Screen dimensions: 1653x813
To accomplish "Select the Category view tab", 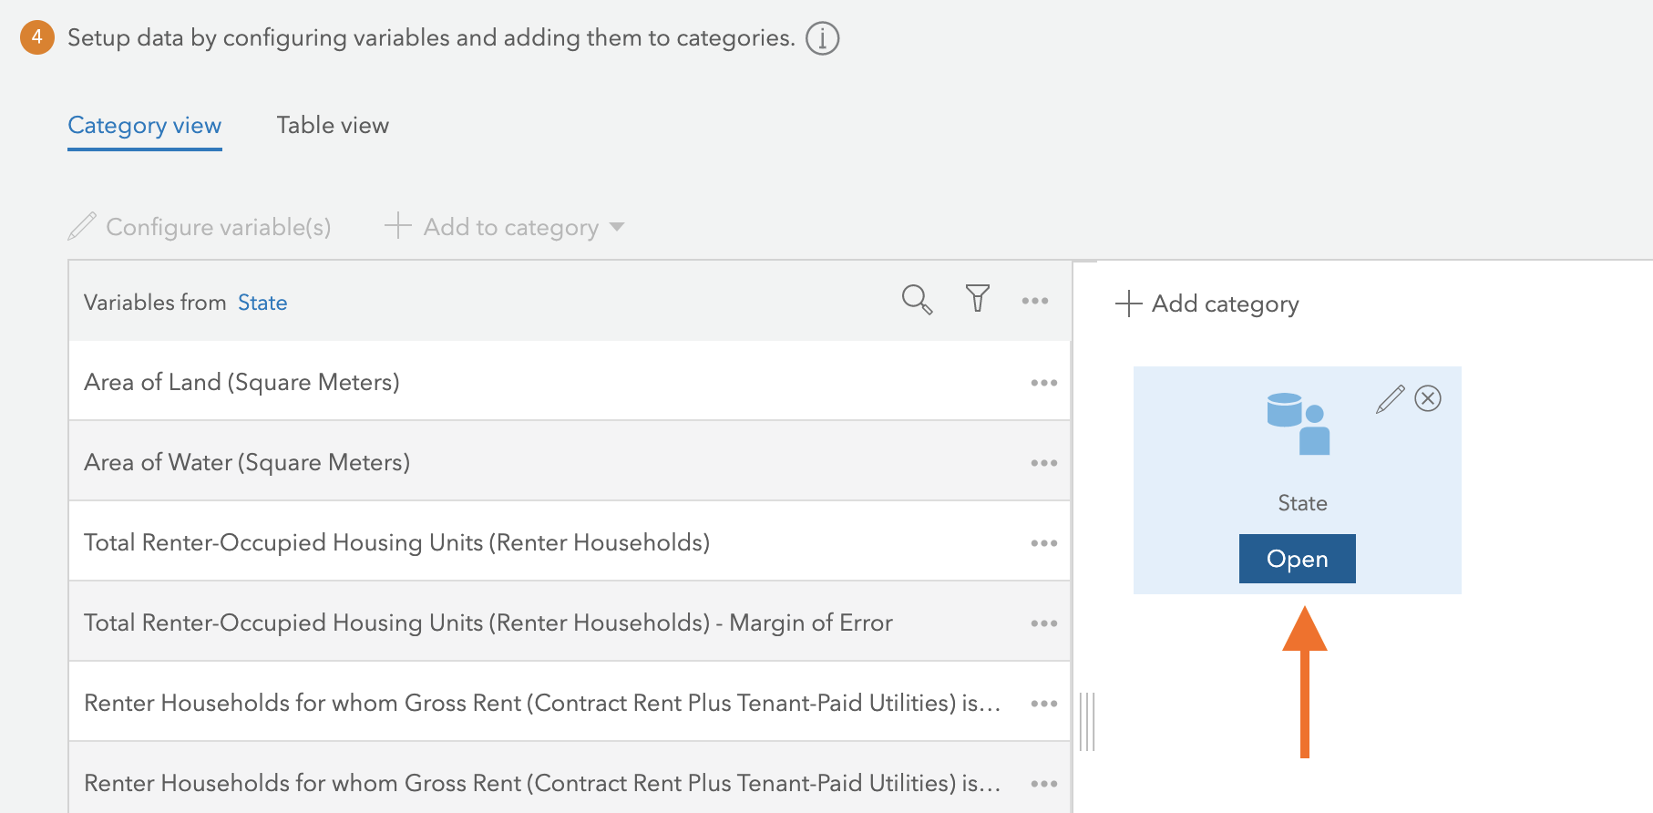I will 145,126.
